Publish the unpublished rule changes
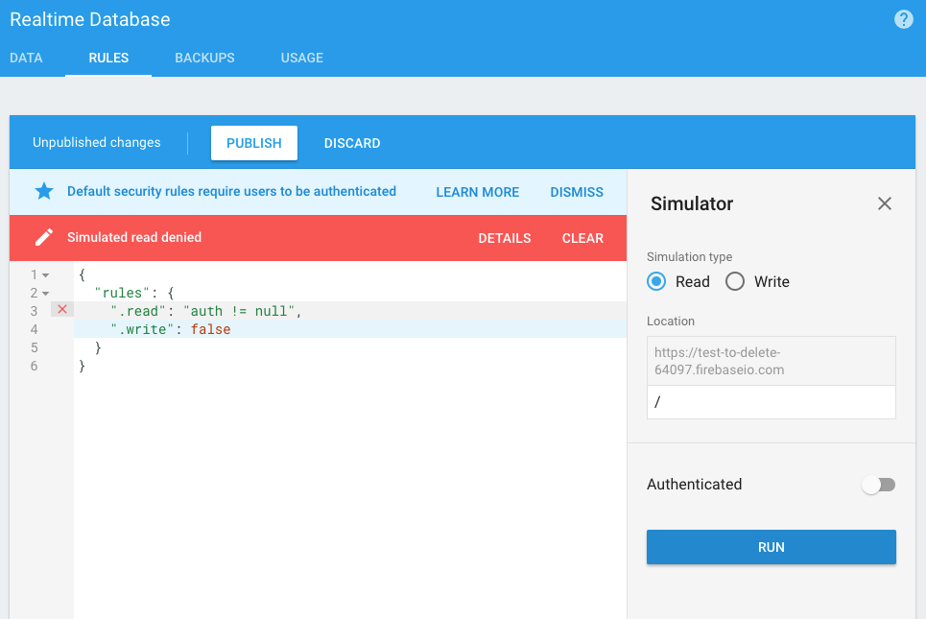Screen dimensions: 926x619 tap(253, 143)
